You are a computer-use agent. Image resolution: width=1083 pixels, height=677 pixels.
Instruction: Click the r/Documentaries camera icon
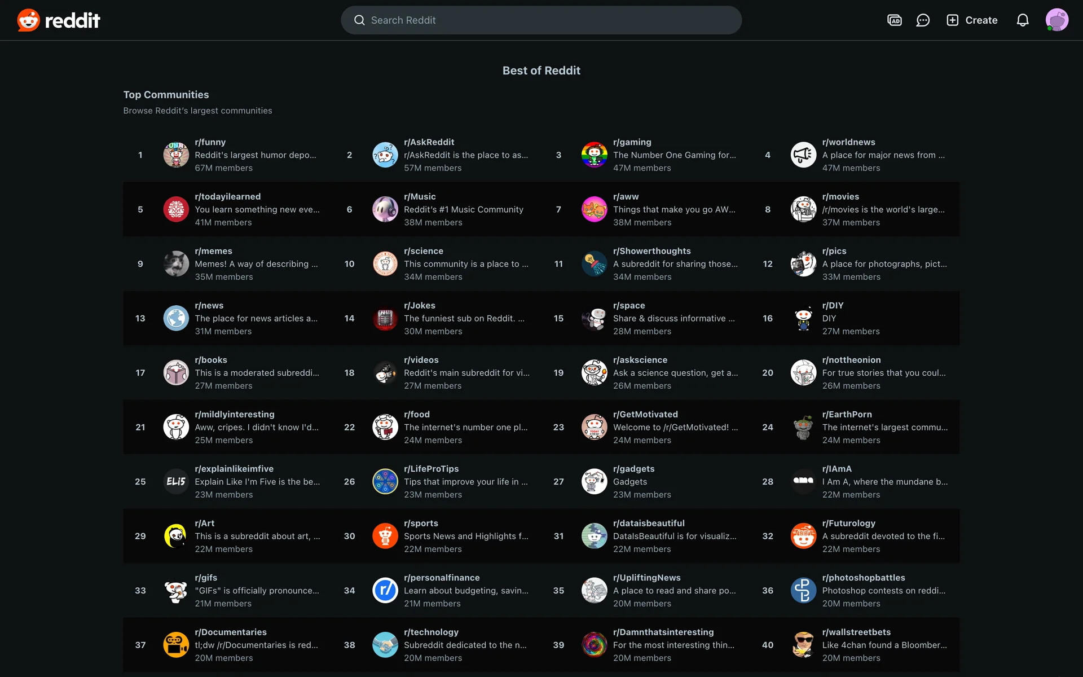(x=176, y=645)
